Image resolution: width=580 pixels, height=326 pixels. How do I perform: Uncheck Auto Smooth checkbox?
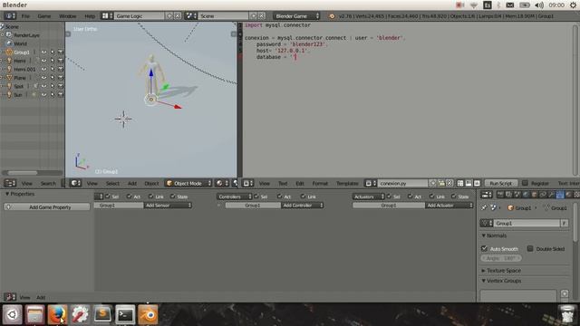(484, 248)
